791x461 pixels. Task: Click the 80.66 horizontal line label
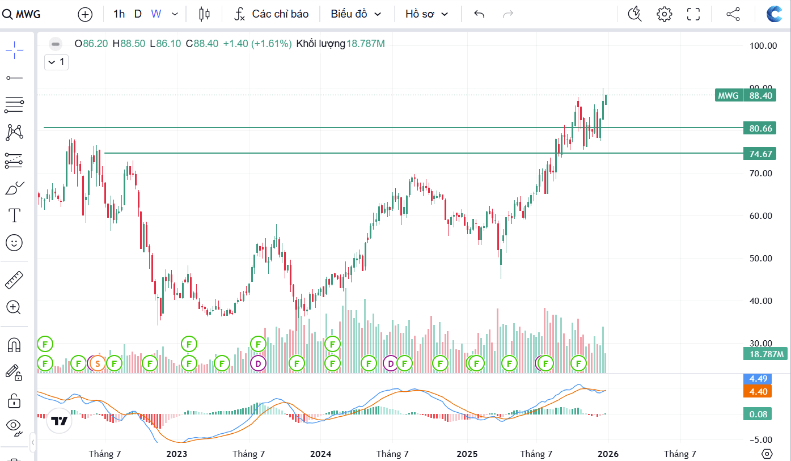click(x=760, y=128)
